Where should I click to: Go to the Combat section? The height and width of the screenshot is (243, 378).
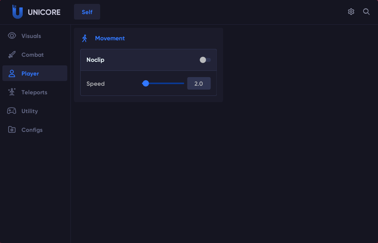(32, 55)
